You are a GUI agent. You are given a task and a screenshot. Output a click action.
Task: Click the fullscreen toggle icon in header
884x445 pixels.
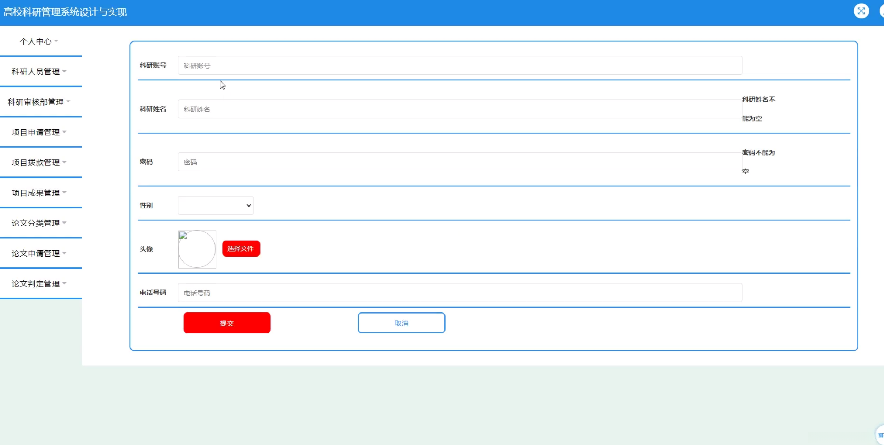[861, 11]
